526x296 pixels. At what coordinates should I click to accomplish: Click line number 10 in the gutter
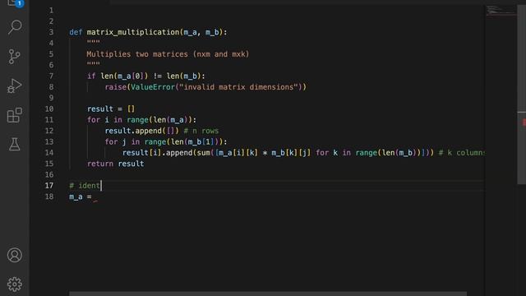pos(49,109)
